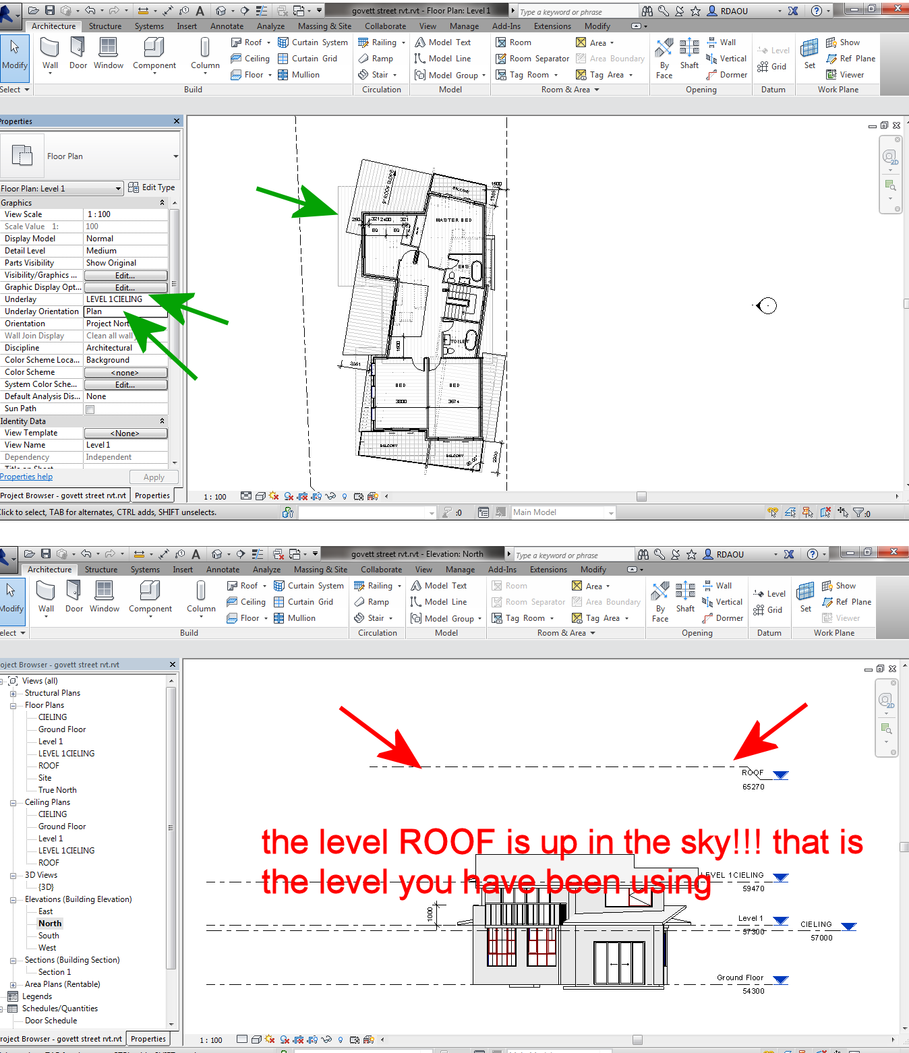Image resolution: width=909 pixels, height=1053 pixels.
Task: Click Railing tool in Floor Plan: Level 1 ribbon
Action: (381, 42)
